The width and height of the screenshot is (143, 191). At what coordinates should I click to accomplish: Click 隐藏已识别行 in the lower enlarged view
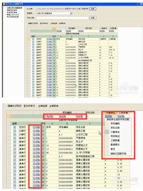tap(15, 106)
